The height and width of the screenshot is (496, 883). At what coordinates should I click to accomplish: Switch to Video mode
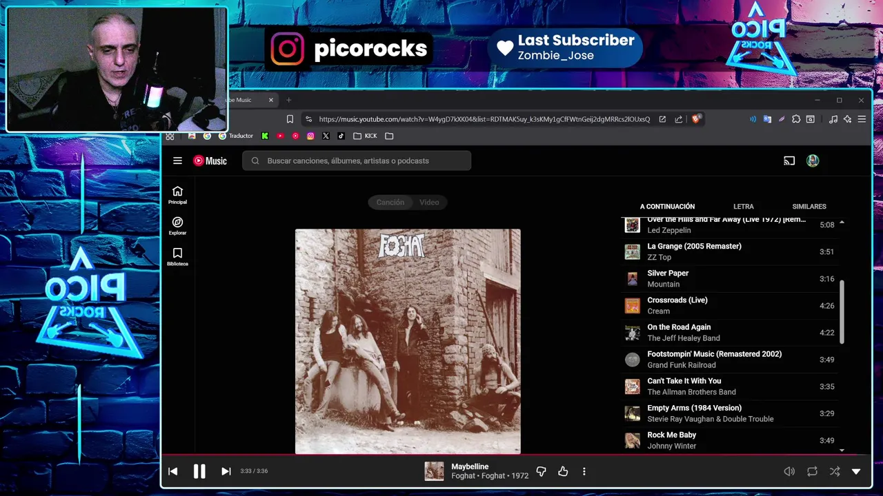[429, 202]
